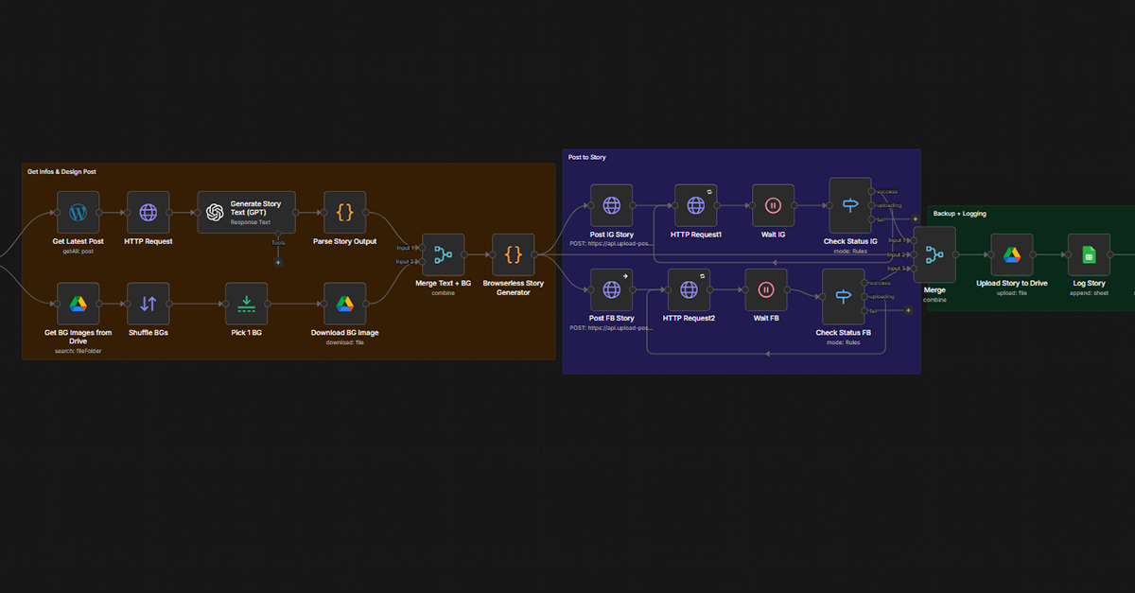The height and width of the screenshot is (593, 1135).
Task: Click the 'Tools' connector label under GPT node
Action: pos(278,242)
